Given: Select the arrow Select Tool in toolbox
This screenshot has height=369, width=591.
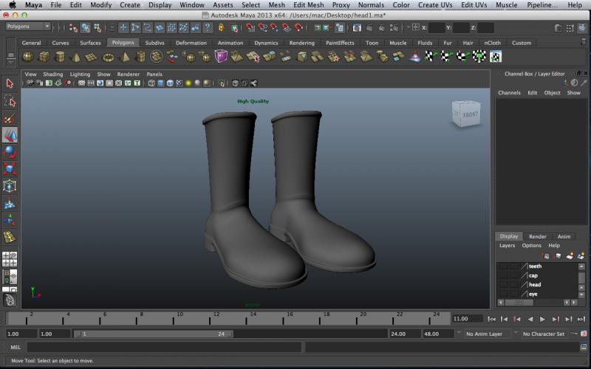Looking at the screenshot, I should (10, 84).
